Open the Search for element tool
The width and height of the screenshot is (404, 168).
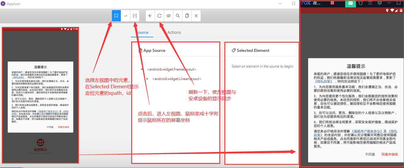pyautogui.click(x=178, y=16)
